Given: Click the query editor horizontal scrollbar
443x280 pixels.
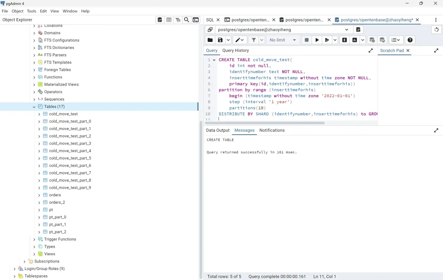Looking at the screenshot, I should [265, 123].
